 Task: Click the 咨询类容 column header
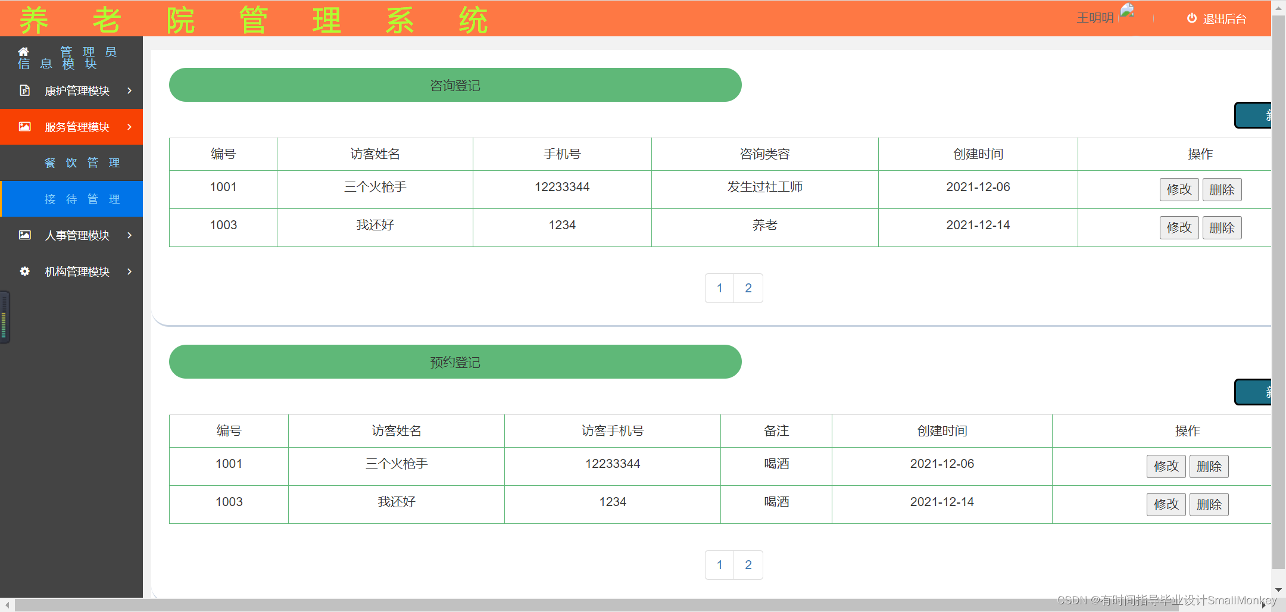[764, 154]
